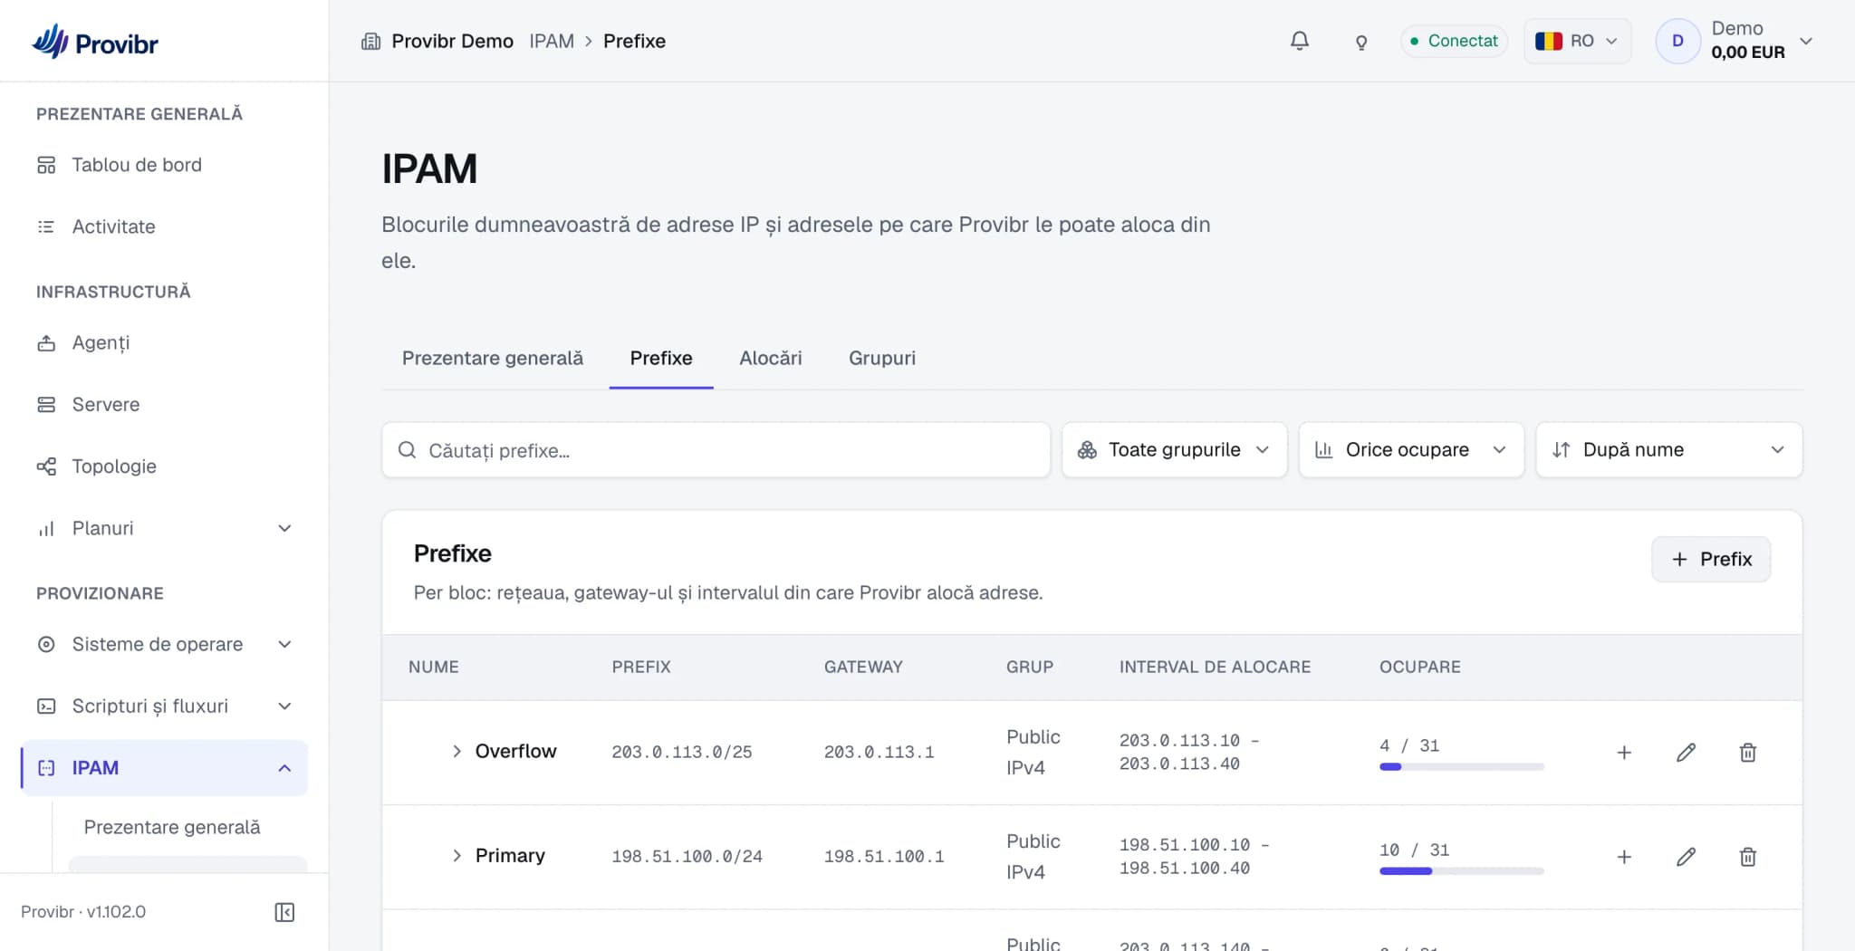Click the PREFIX column header

[x=641, y=667]
